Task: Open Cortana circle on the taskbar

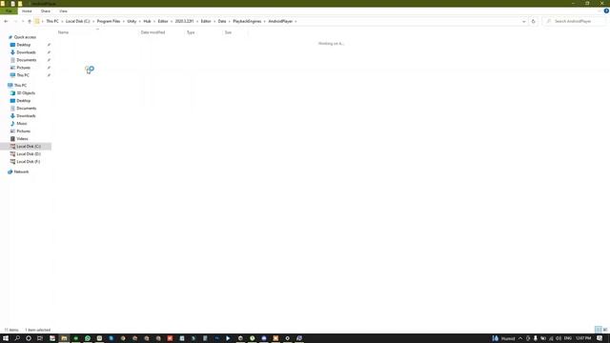Action: coord(29,338)
